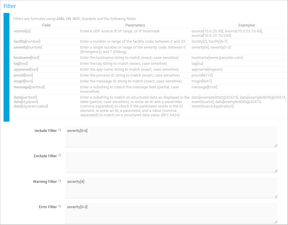Click the hostname[www.paessler.com] example text
The image size is (288, 225).
coord(217,58)
